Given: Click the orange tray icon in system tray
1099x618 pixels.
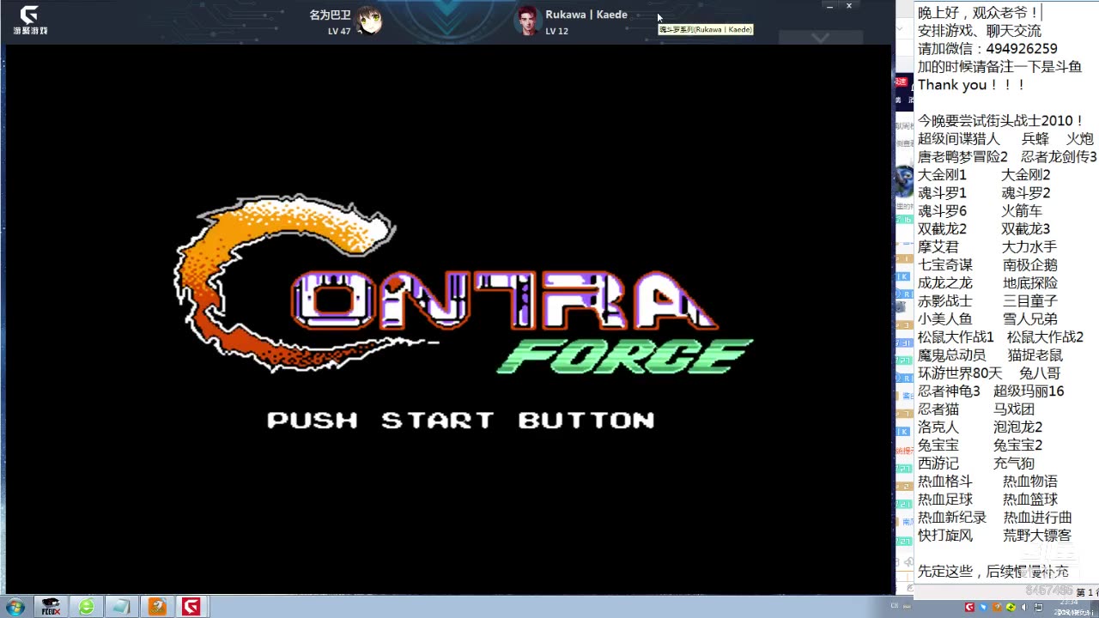Looking at the screenshot, I should pyautogui.click(x=997, y=607).
